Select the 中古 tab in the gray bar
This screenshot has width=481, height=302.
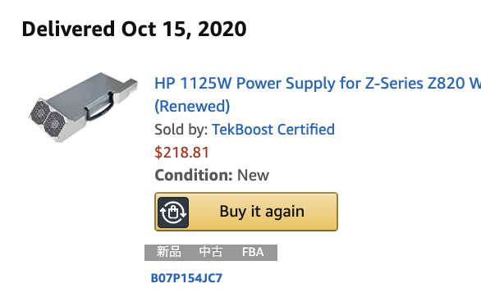[x=211, y=252]
